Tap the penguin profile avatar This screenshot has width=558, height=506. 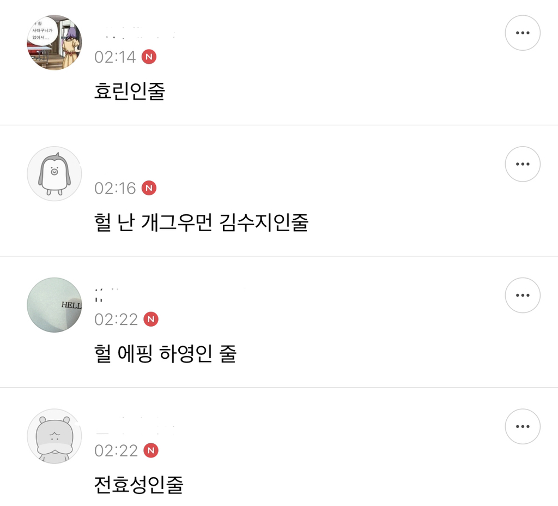click(54, 174)
